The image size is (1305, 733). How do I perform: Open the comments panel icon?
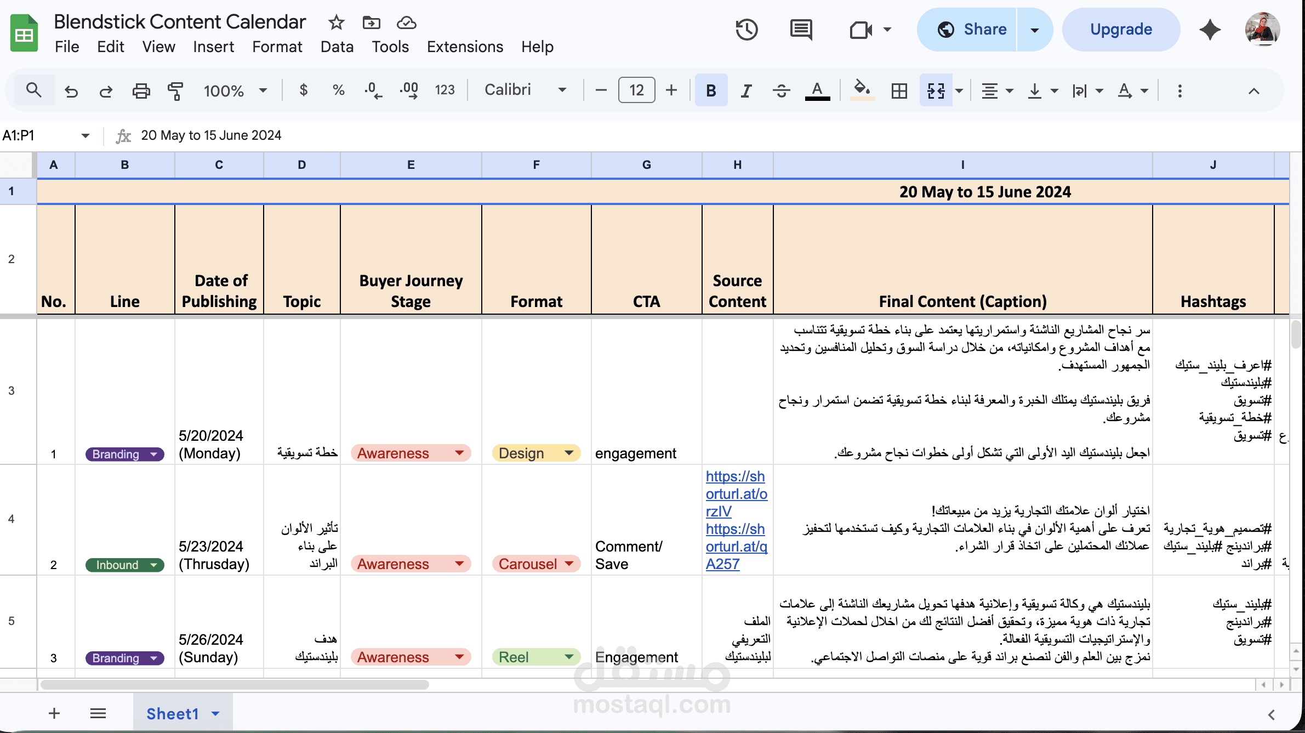[801, 30]
